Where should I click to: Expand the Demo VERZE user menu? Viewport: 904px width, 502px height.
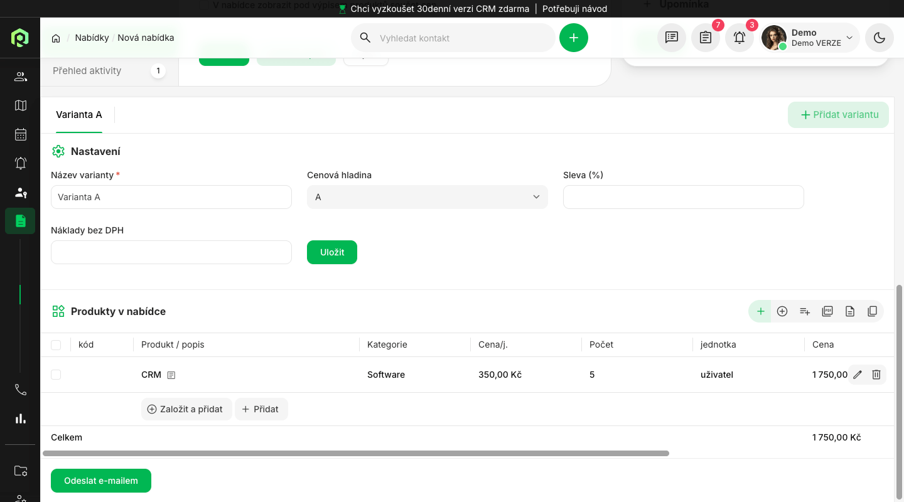(x=810, y=38)
